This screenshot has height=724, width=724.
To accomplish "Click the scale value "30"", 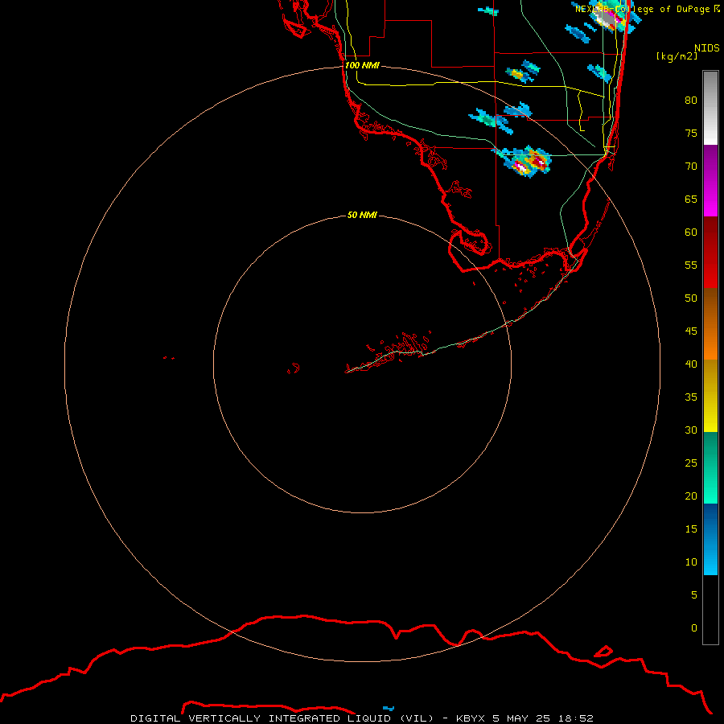I will click(x=691, y=430).
